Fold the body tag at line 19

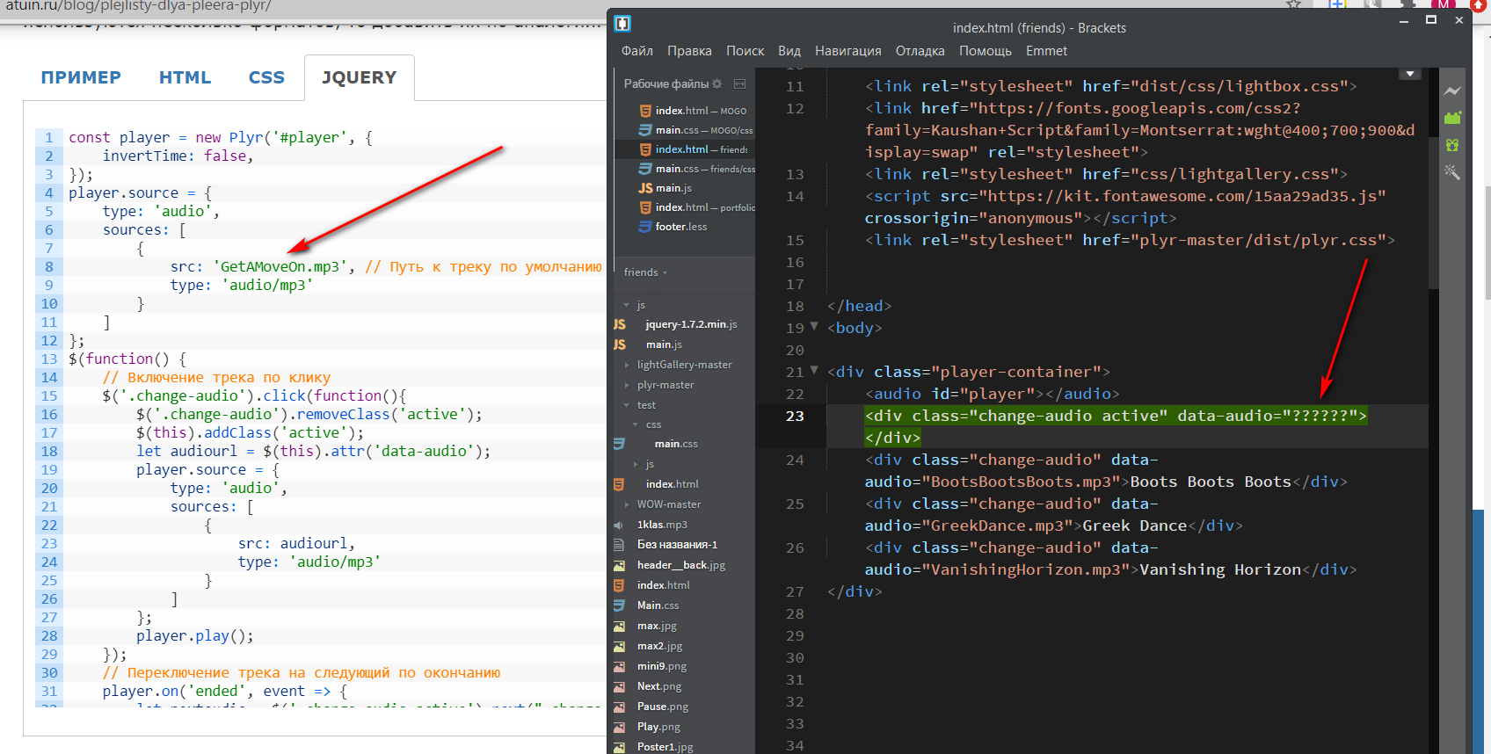pyautogui.click(x=814, y=326)
